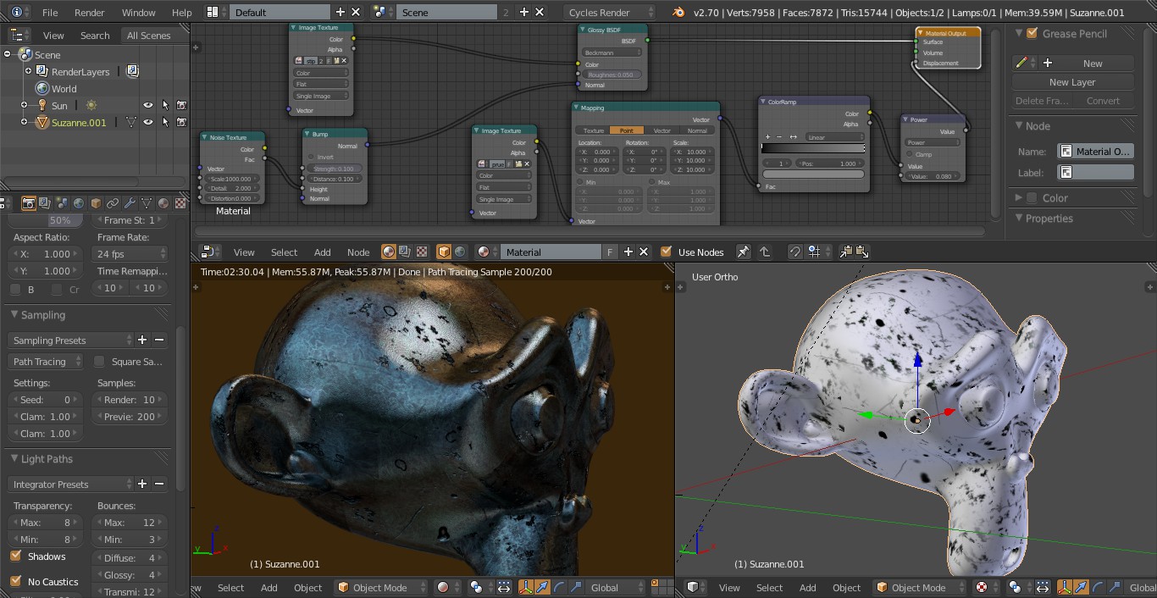Open the Object properties cube tab
The height and width of the screenshot is (598, 1157).
[x=96, y=203]
